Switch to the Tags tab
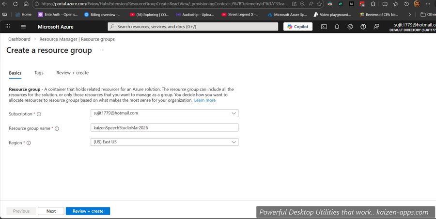This screenshot has width=436, height=219. [x=39, y=73]
